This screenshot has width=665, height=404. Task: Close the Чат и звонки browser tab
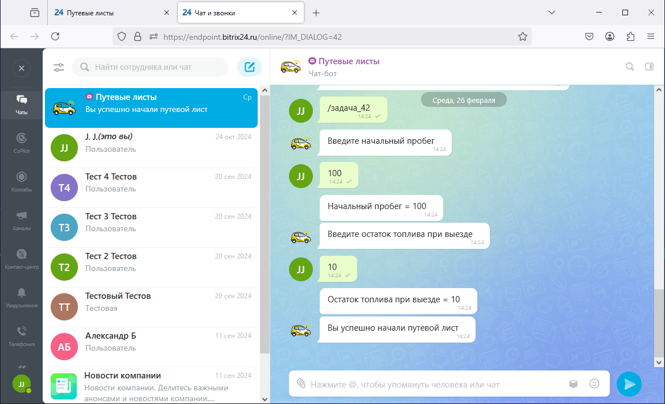tap(295, 13)
